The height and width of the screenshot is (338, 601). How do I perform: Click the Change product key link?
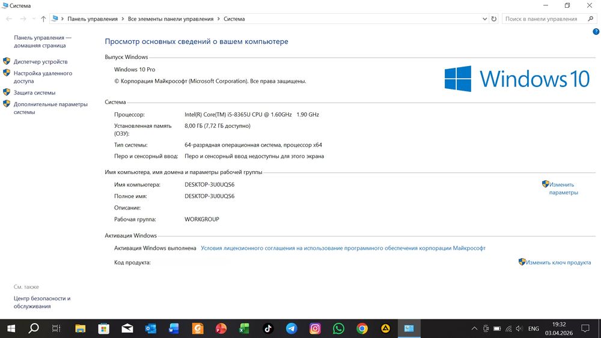(558, 262)
